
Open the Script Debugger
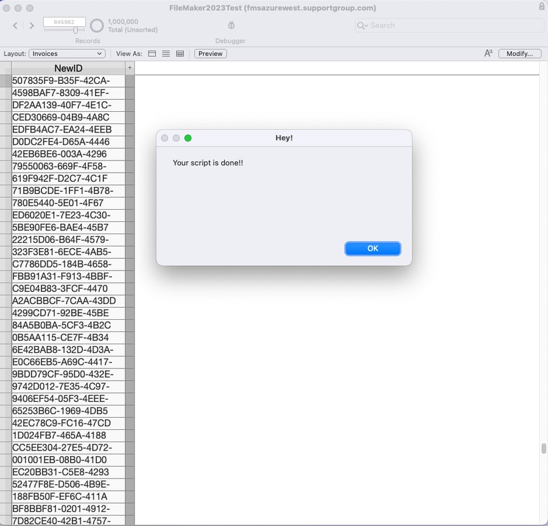pos(231,25)
